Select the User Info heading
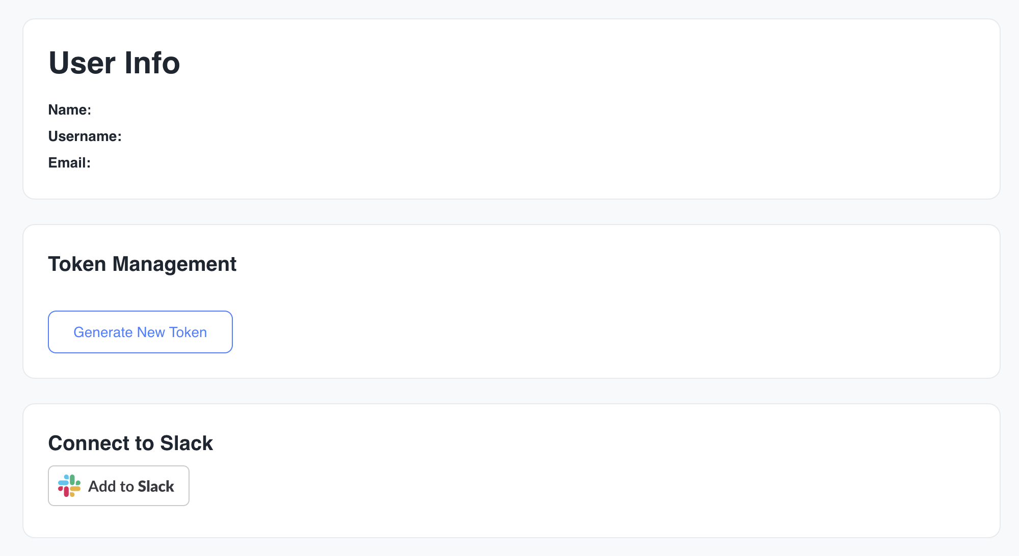Screen dimensions: 1019x556 [x=114, y=63]
